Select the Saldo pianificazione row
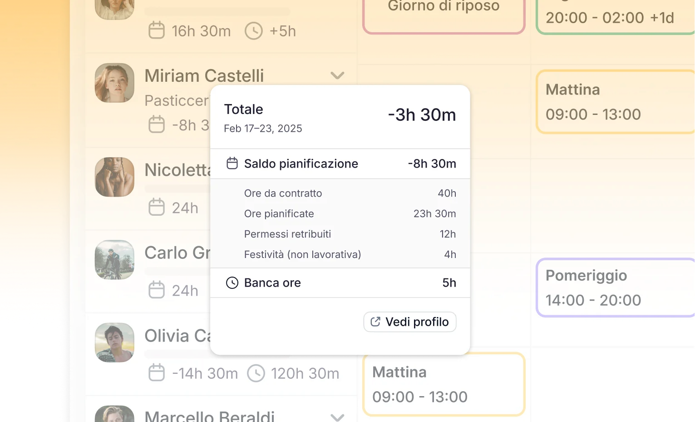 340,164
